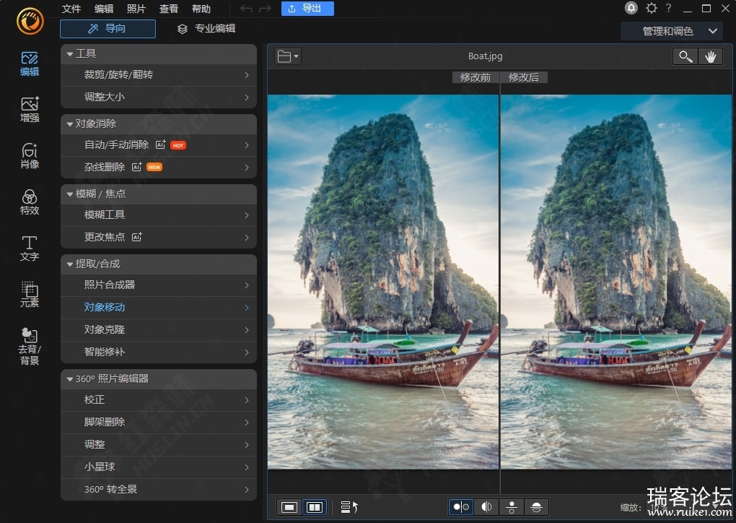Toggle single image view mode
Screen dimensions: 736x523
(x=289, y=507)
